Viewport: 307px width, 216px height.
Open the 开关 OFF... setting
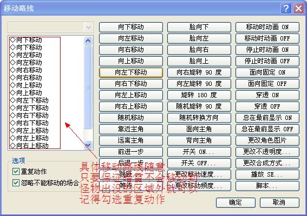(x=199, y=163)
